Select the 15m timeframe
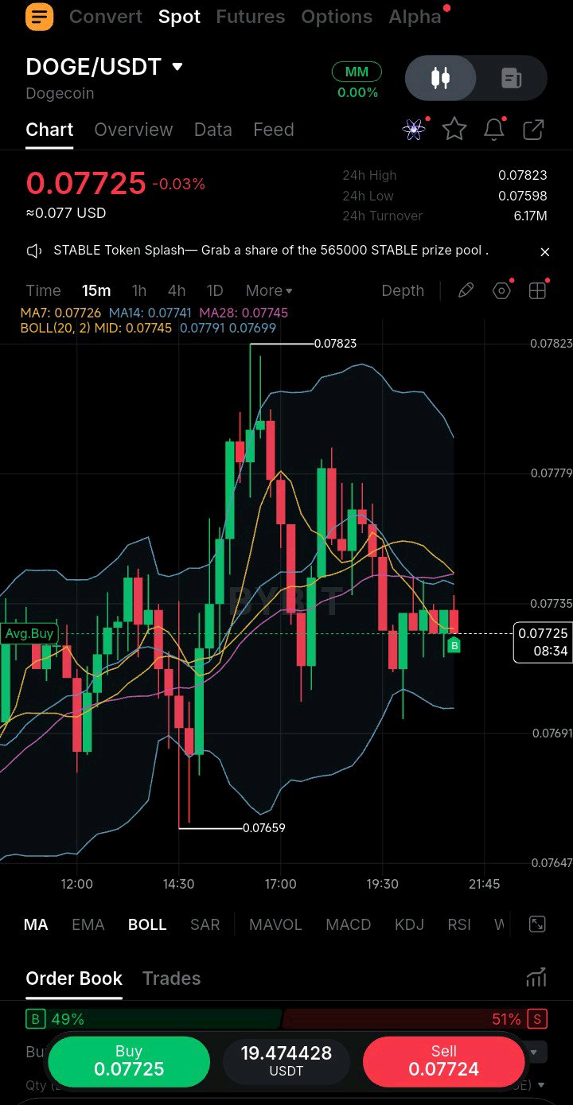 tap(96, 290)
